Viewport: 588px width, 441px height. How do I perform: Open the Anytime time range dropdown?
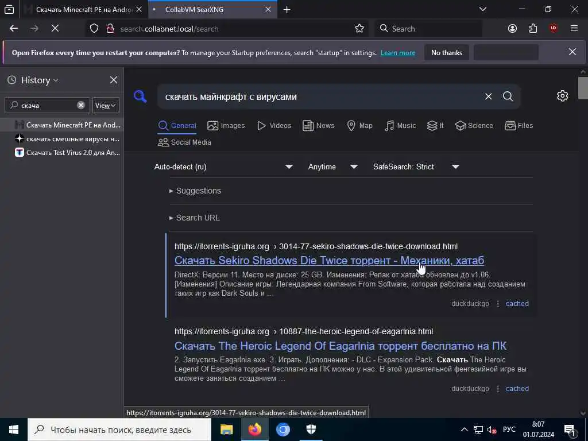[333, 167]
